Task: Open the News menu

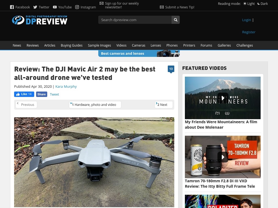Action: [17, 45]
